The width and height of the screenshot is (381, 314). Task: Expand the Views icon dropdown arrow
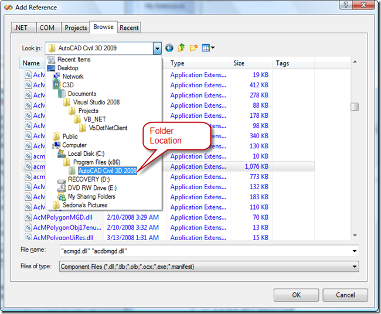tap(213, 48)
